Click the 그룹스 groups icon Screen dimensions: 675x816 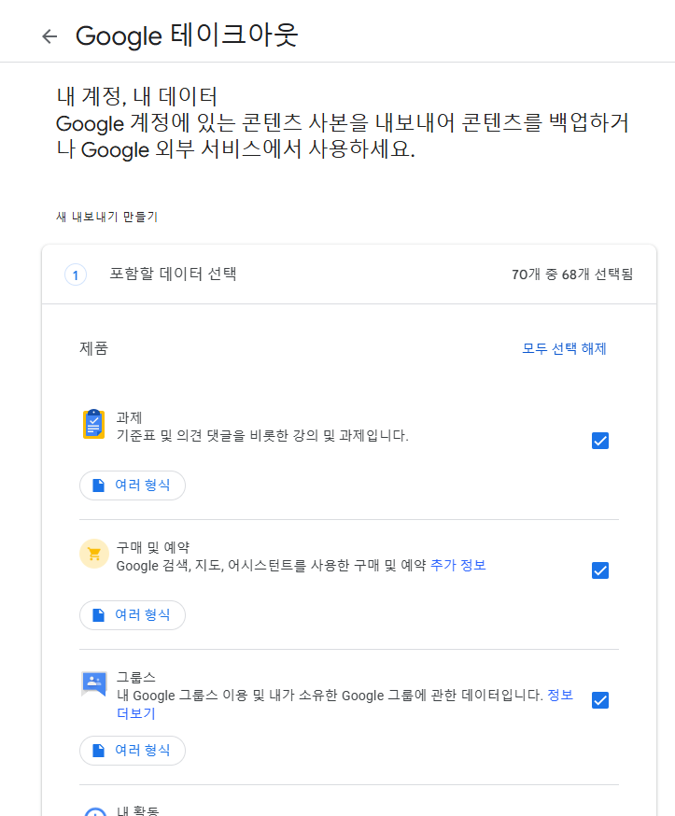[x=94, y=683]
